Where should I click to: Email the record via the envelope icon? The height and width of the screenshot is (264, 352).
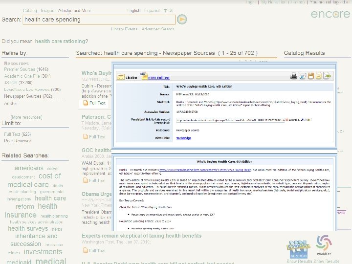click(x=302, y=76)
